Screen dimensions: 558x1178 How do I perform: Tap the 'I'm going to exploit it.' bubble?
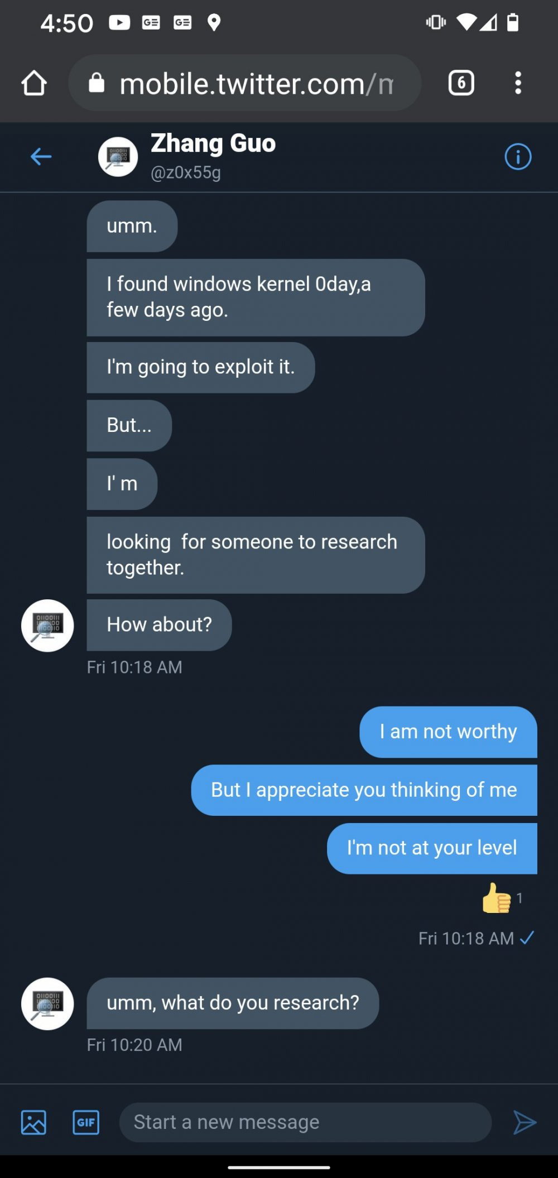pyautogui.click(x=200, y=367)
